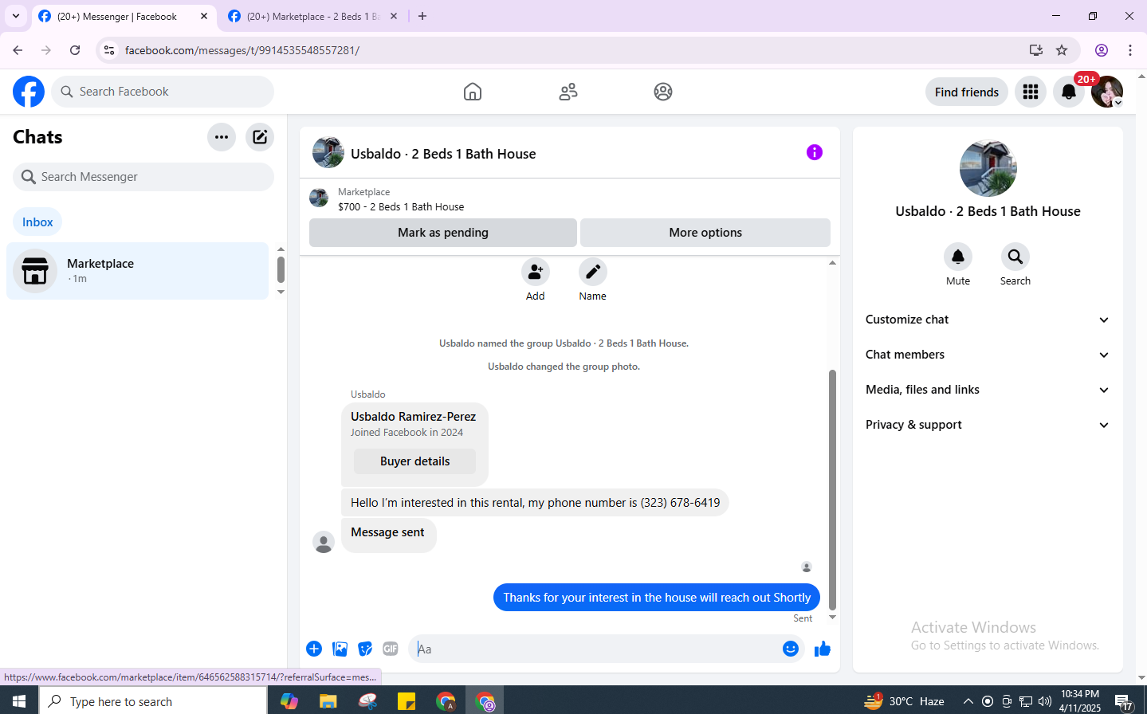The image size is (1147, 714).
Task: Open conversation information purple icon
Action: pos(814,152)
